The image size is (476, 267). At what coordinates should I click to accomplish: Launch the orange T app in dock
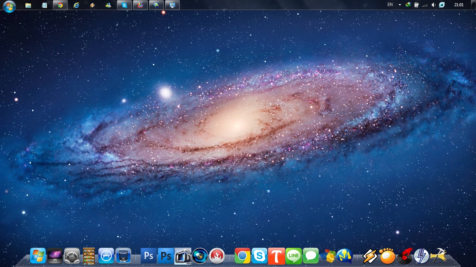click(277, 257)
